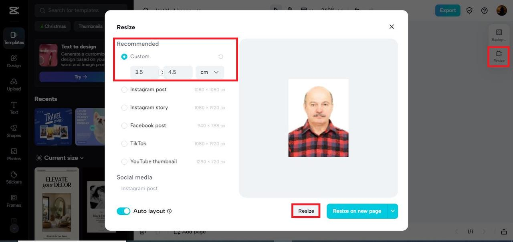The image size is (513, 242).
Task: Select the TikTok radio button
Action: 124,144
